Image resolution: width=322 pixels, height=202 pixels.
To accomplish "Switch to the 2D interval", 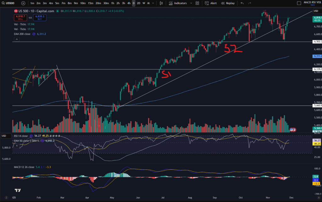I will click(139, 3).
